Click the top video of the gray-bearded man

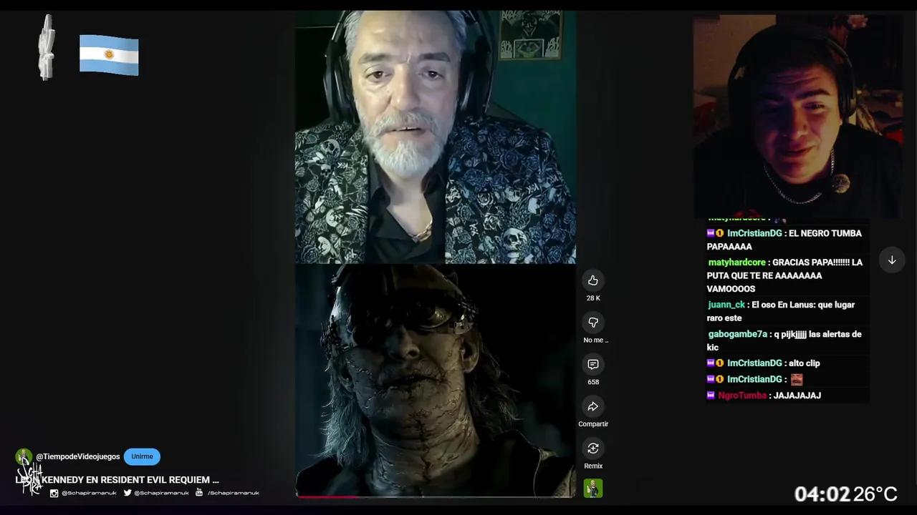(435, 137)
